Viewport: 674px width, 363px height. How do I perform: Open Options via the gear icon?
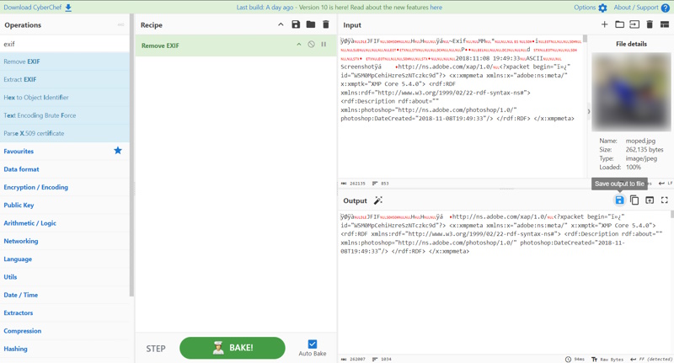(602, 8)
